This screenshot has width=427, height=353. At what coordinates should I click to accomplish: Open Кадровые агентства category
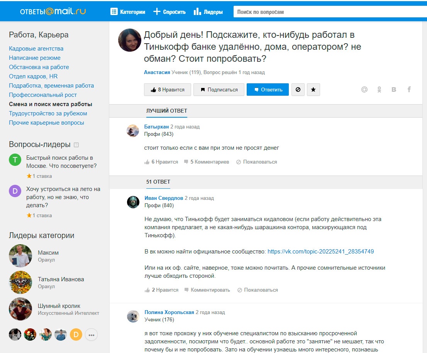[36, 49]
